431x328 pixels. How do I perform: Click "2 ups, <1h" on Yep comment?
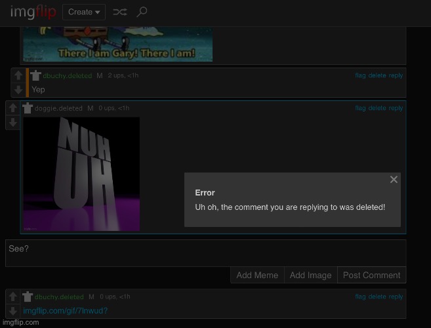point(123,75)
